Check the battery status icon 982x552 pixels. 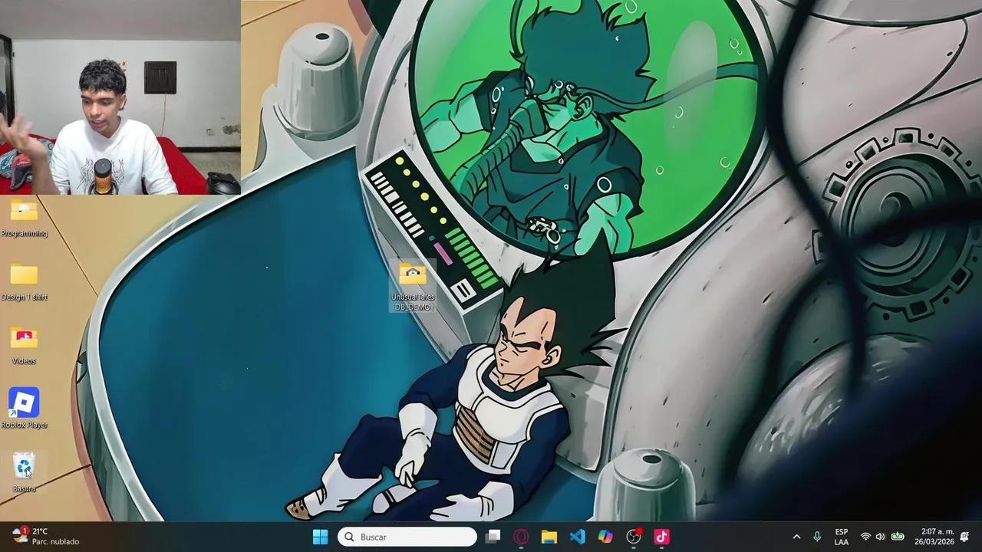(x=898, y=537)
